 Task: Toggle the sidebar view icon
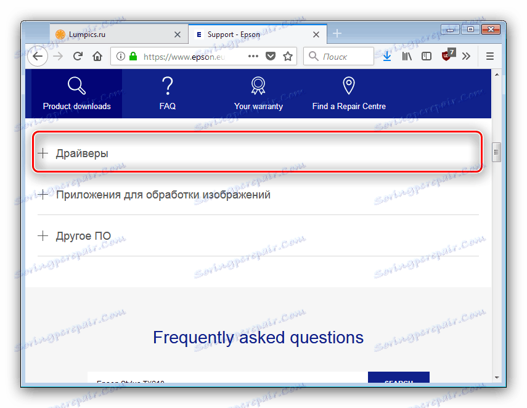(426, 56)
